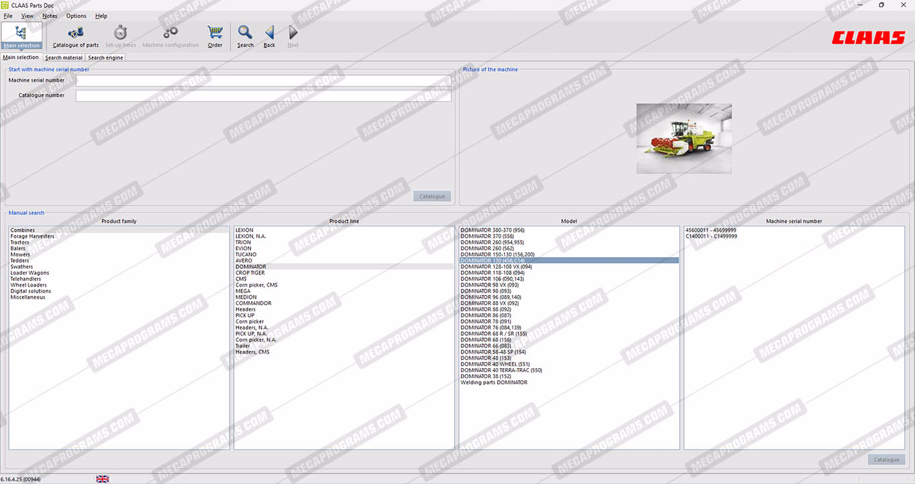Open the Options menu

76,16
